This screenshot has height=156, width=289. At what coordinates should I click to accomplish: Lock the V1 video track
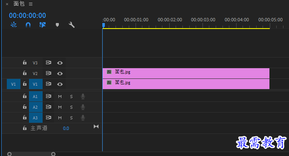pos(25,84)
